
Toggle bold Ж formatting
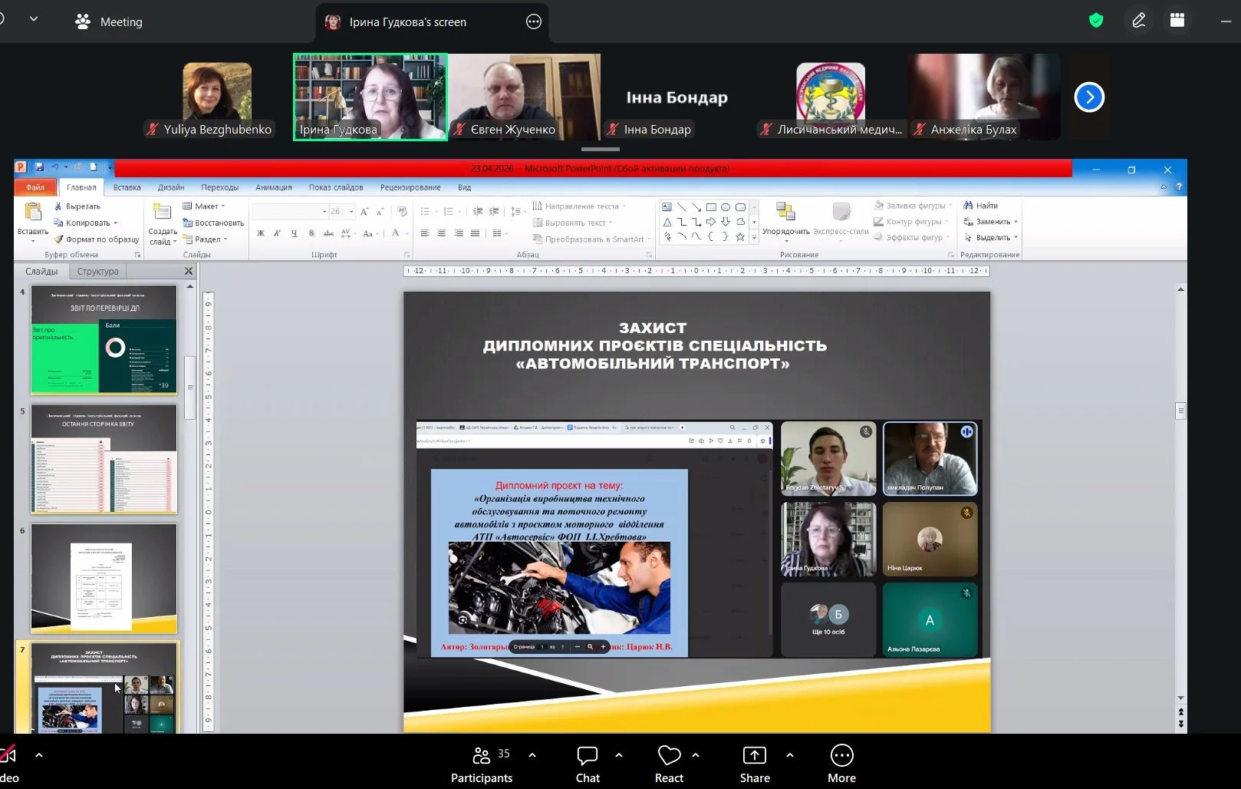point(261,233)
